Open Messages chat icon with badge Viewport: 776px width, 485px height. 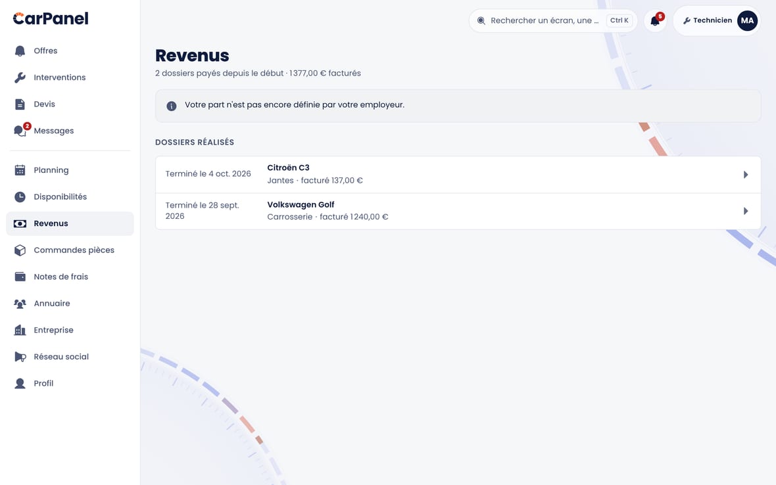[21, 130]
